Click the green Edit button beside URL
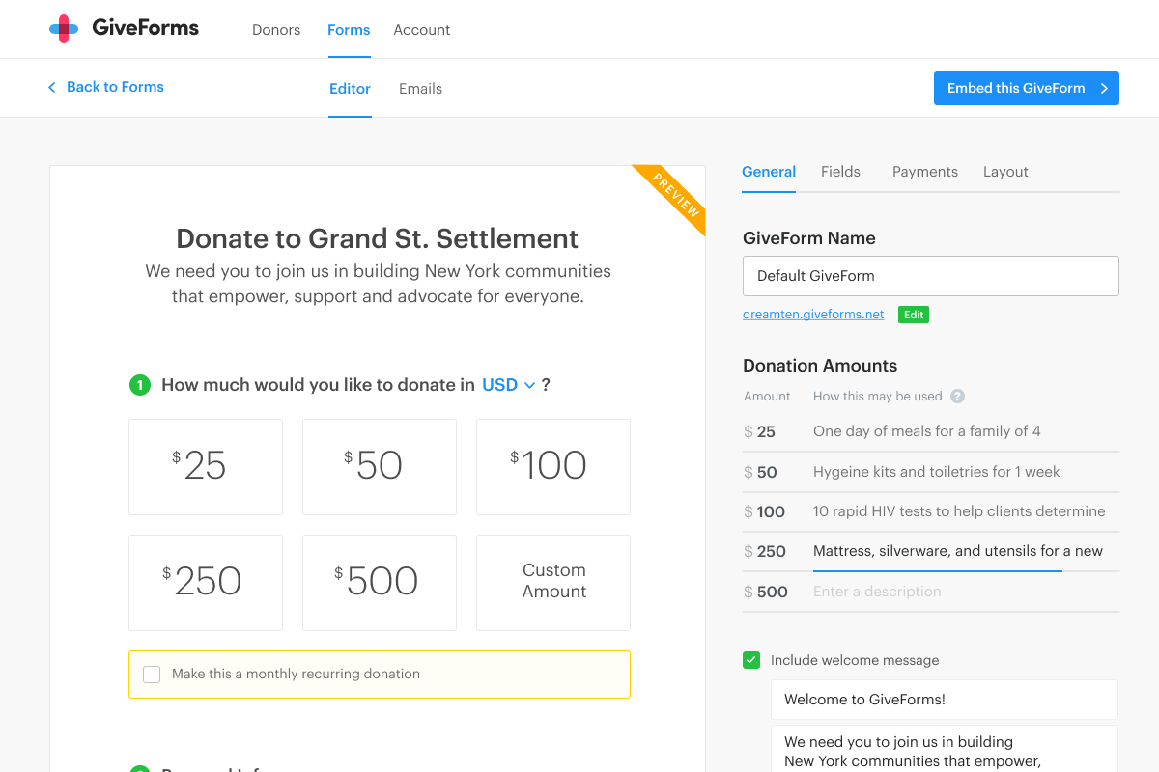This screenshot has height=772, width=1159. coord(914,315)
